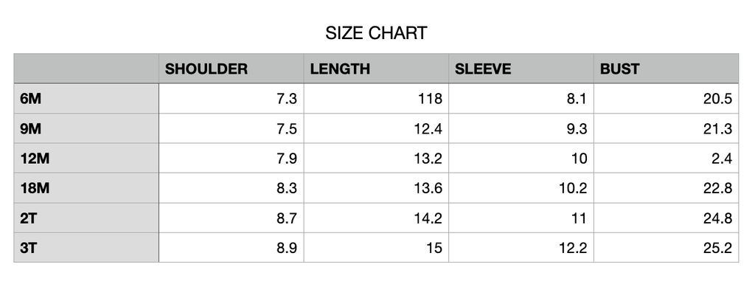Click the empty top-left header cell
The width and height of the screenshot is (755, 301).
pos(86,69)
